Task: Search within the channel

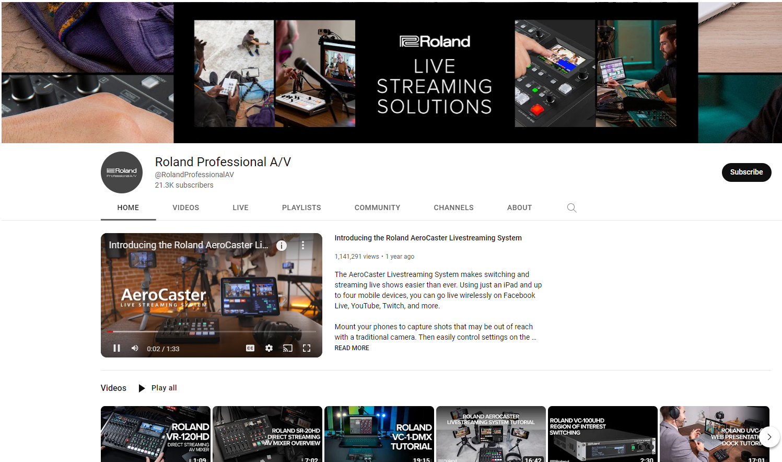Action: tap(572, 208)
